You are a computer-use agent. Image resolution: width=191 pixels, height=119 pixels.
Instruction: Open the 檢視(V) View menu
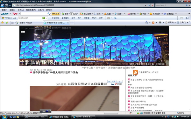click(21, 10)
